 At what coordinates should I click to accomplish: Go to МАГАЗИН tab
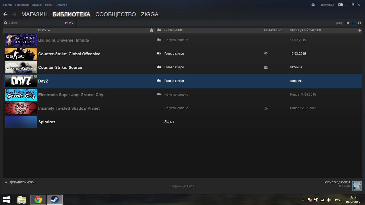(x=34, y=14)
